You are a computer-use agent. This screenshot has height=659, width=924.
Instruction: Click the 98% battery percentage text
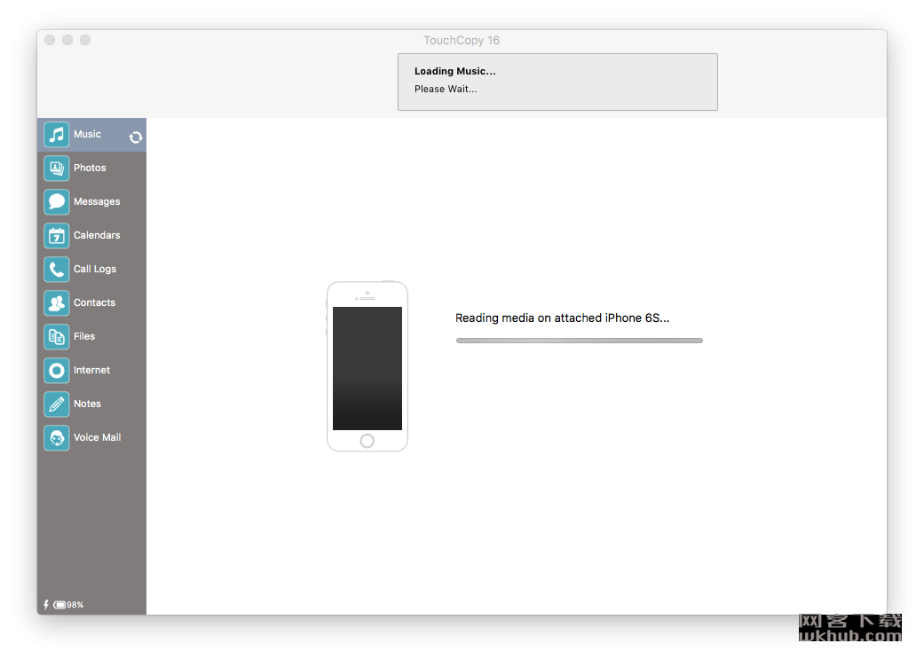point(75,605)
